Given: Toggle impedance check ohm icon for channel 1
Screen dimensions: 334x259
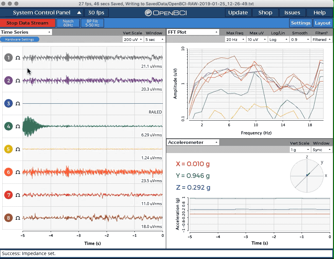Looking at the screenshot, I should click(x=18, y=58).
